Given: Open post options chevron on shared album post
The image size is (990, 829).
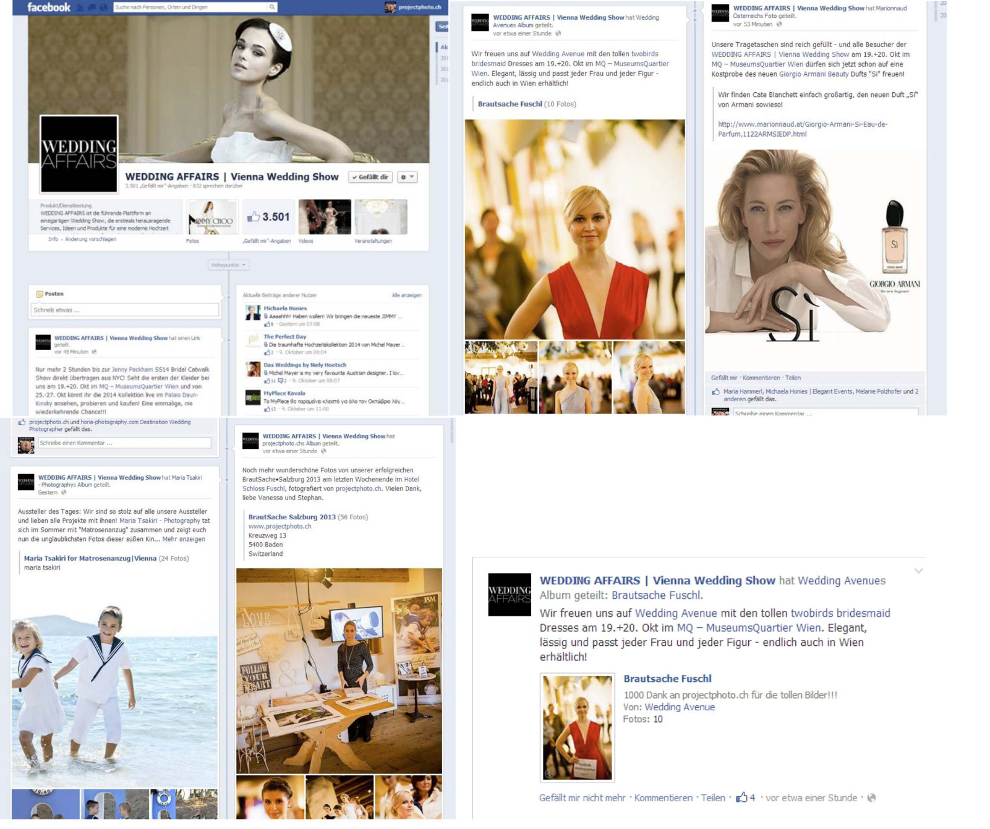Looking at the screenshot, I should [x=918, y=571].
